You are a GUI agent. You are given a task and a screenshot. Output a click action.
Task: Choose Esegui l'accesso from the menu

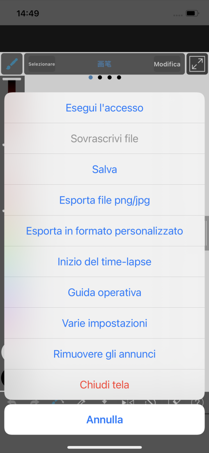pyautogui.click(x=104, y=108)
